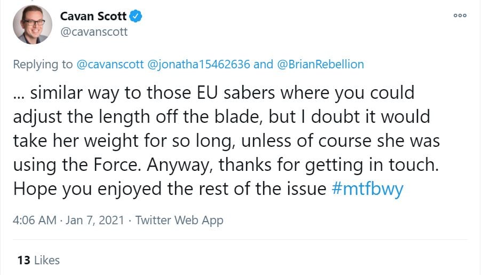Open the tweet's more options menu

pyautogui.click(x=460, y=15)
